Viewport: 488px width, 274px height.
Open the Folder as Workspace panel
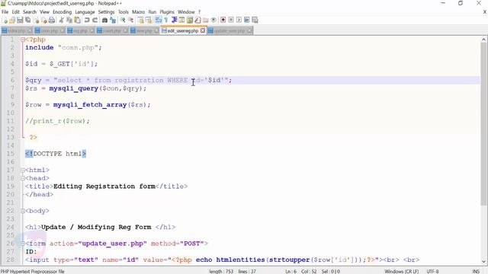[x=205, y=21]
